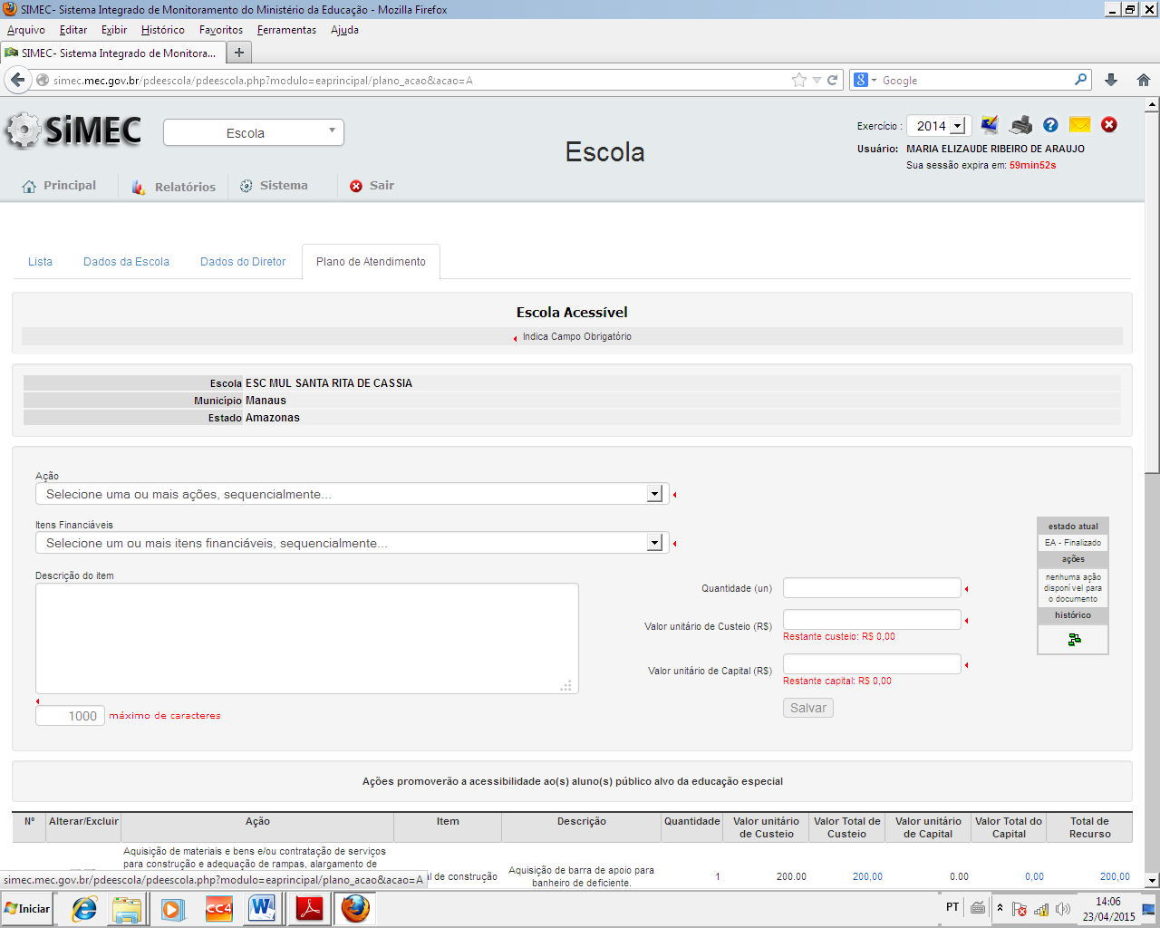Open a new tab with plus button
The image size is (1160, 928).
[239, 53]
